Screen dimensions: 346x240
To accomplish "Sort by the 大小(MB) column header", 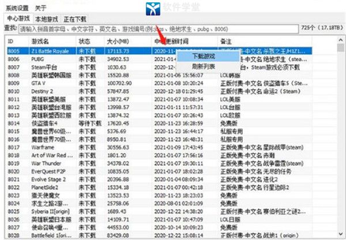I will pos(128,41).
